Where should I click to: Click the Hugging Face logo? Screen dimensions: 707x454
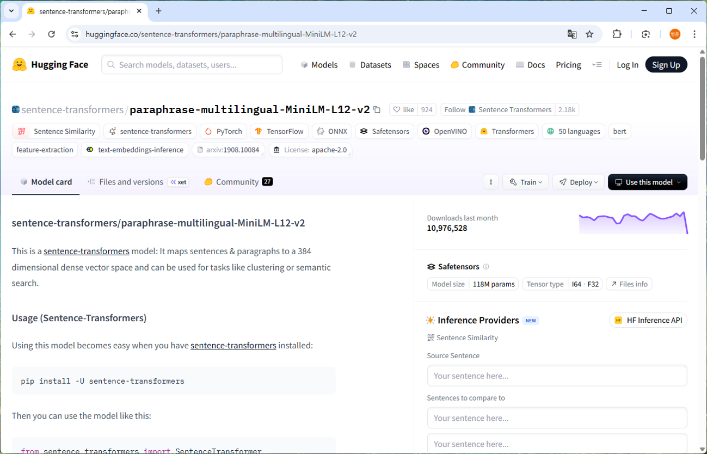pyautogui.click(x=50, y=65)
